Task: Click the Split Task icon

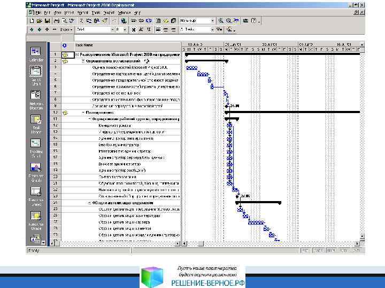Action: (149, 21)
